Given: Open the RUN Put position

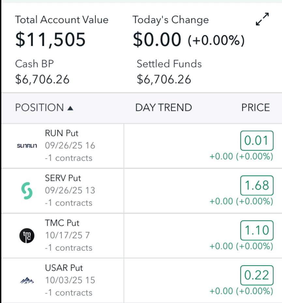Looking at the screenshot, I should click(62, 133).
